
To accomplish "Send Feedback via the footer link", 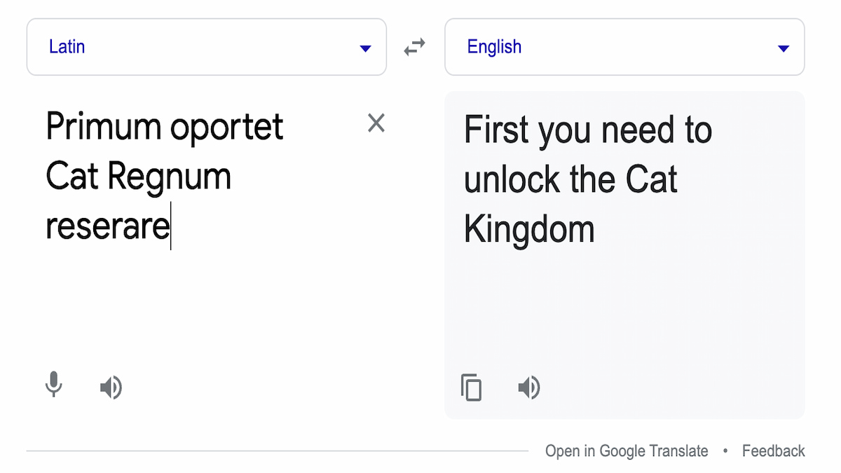I will (774, 451).
